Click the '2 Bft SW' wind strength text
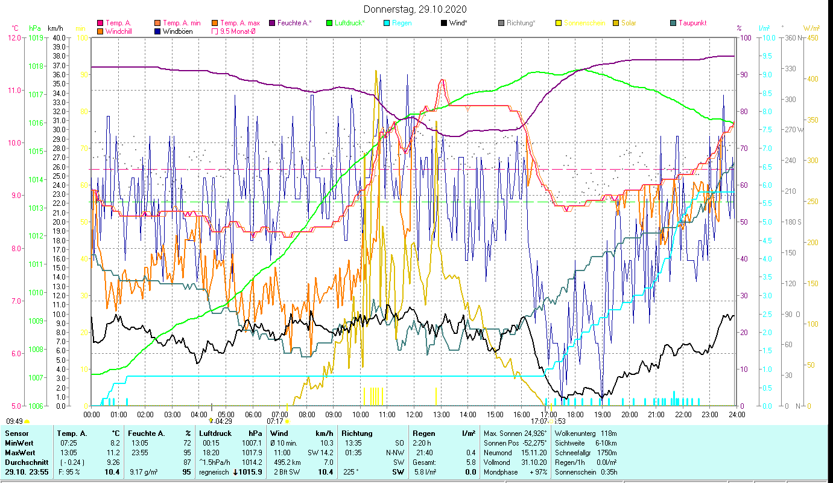 coord(286,472)
